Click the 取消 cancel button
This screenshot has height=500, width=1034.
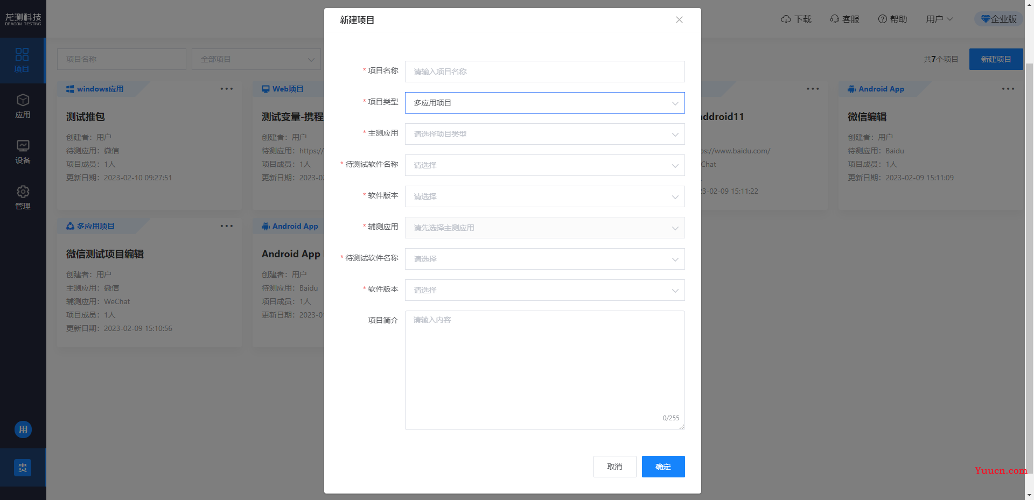[614, 467]
